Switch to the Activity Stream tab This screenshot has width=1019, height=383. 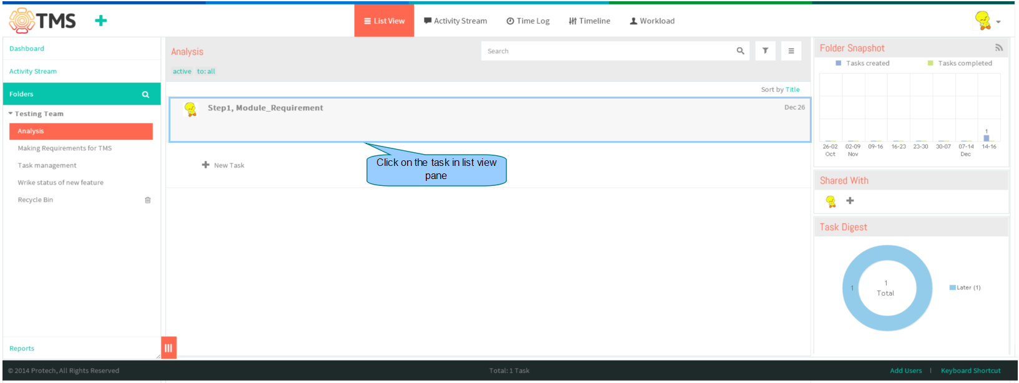click(x=455, y=21)
